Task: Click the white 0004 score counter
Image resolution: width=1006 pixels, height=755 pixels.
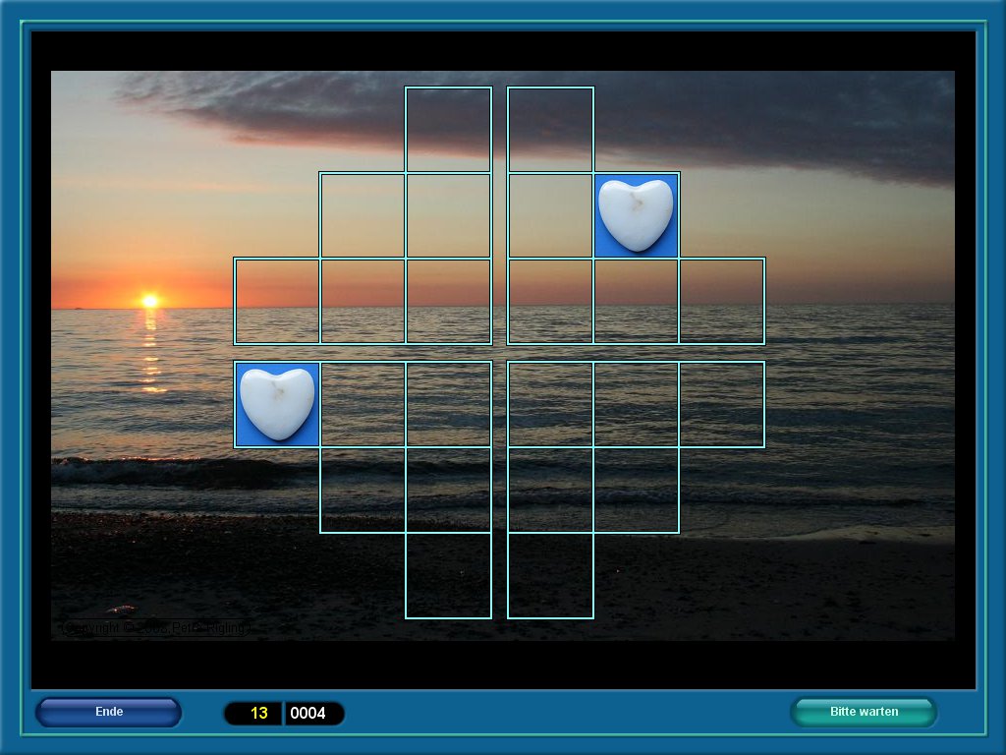Action: point(308,713)
